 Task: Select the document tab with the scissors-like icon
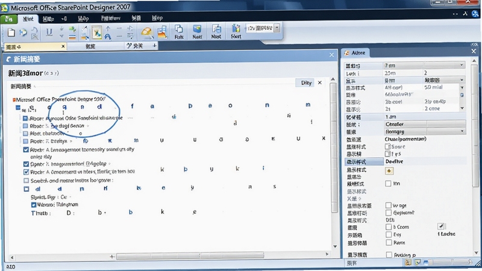138,46
